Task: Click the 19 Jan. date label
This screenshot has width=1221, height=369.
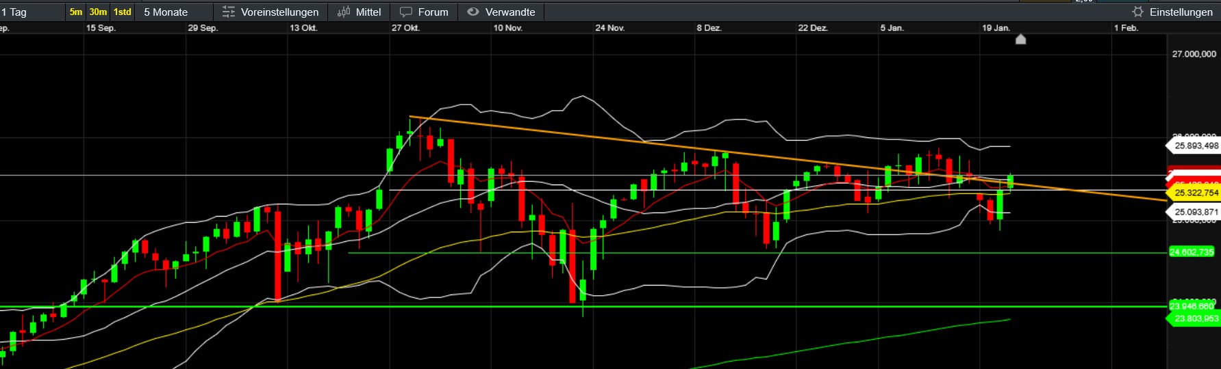Action: tap(996, 28)
